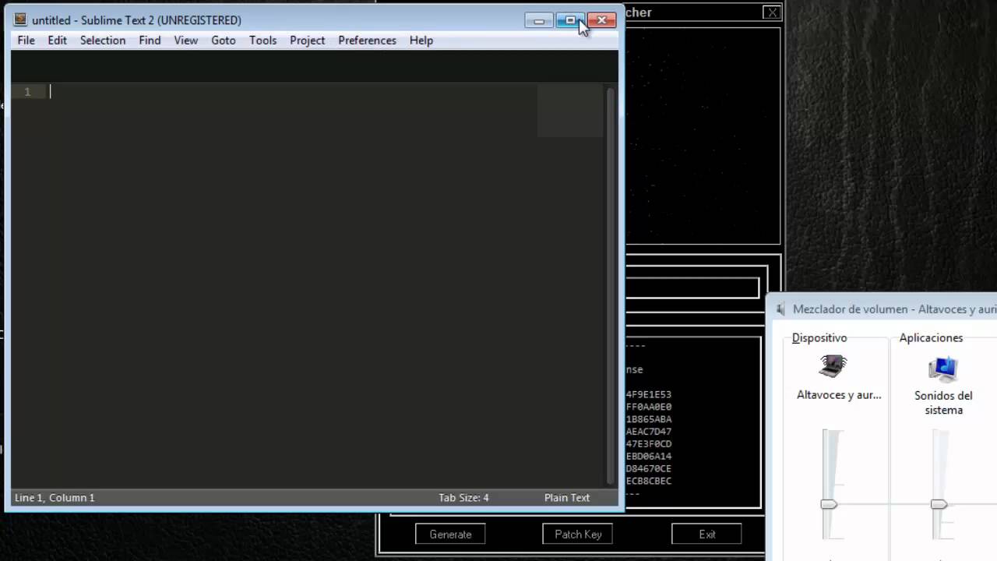
Task: Click key line AEAC7D47 in patcher
Action: 649,432
